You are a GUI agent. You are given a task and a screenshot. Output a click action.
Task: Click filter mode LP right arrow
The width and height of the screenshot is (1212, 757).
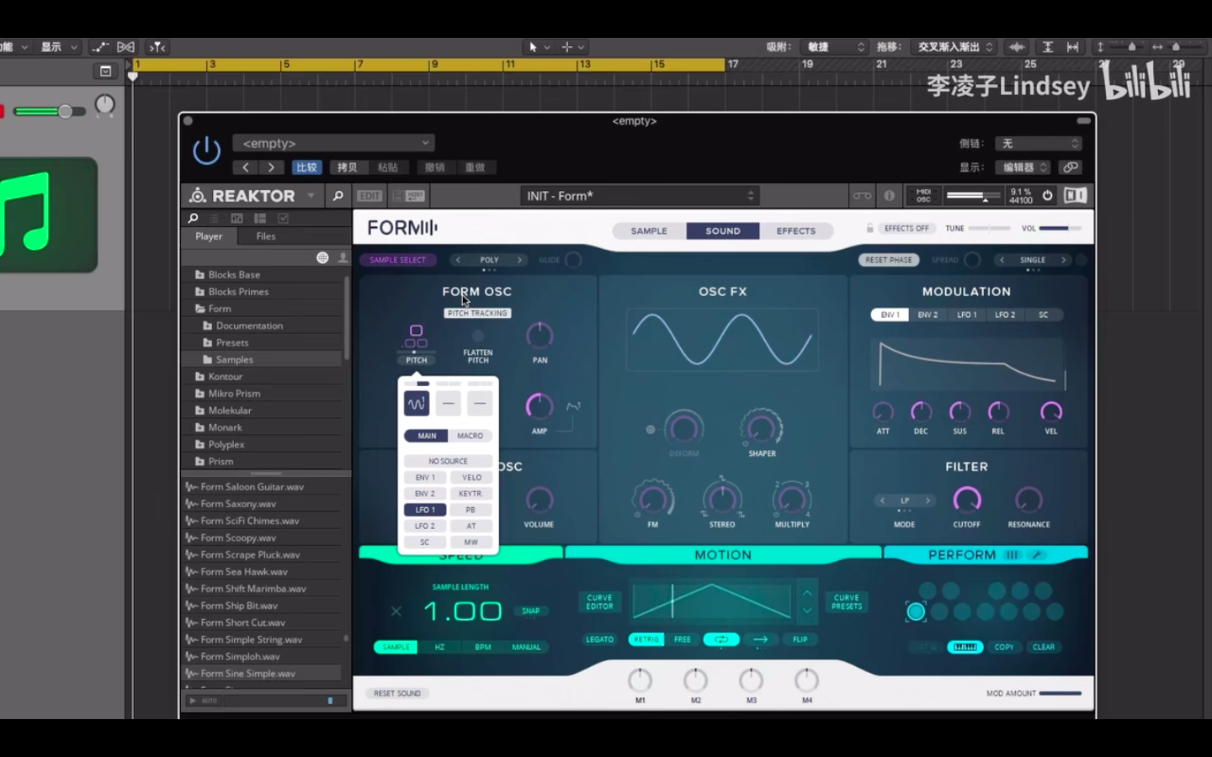tap(928, 500)
